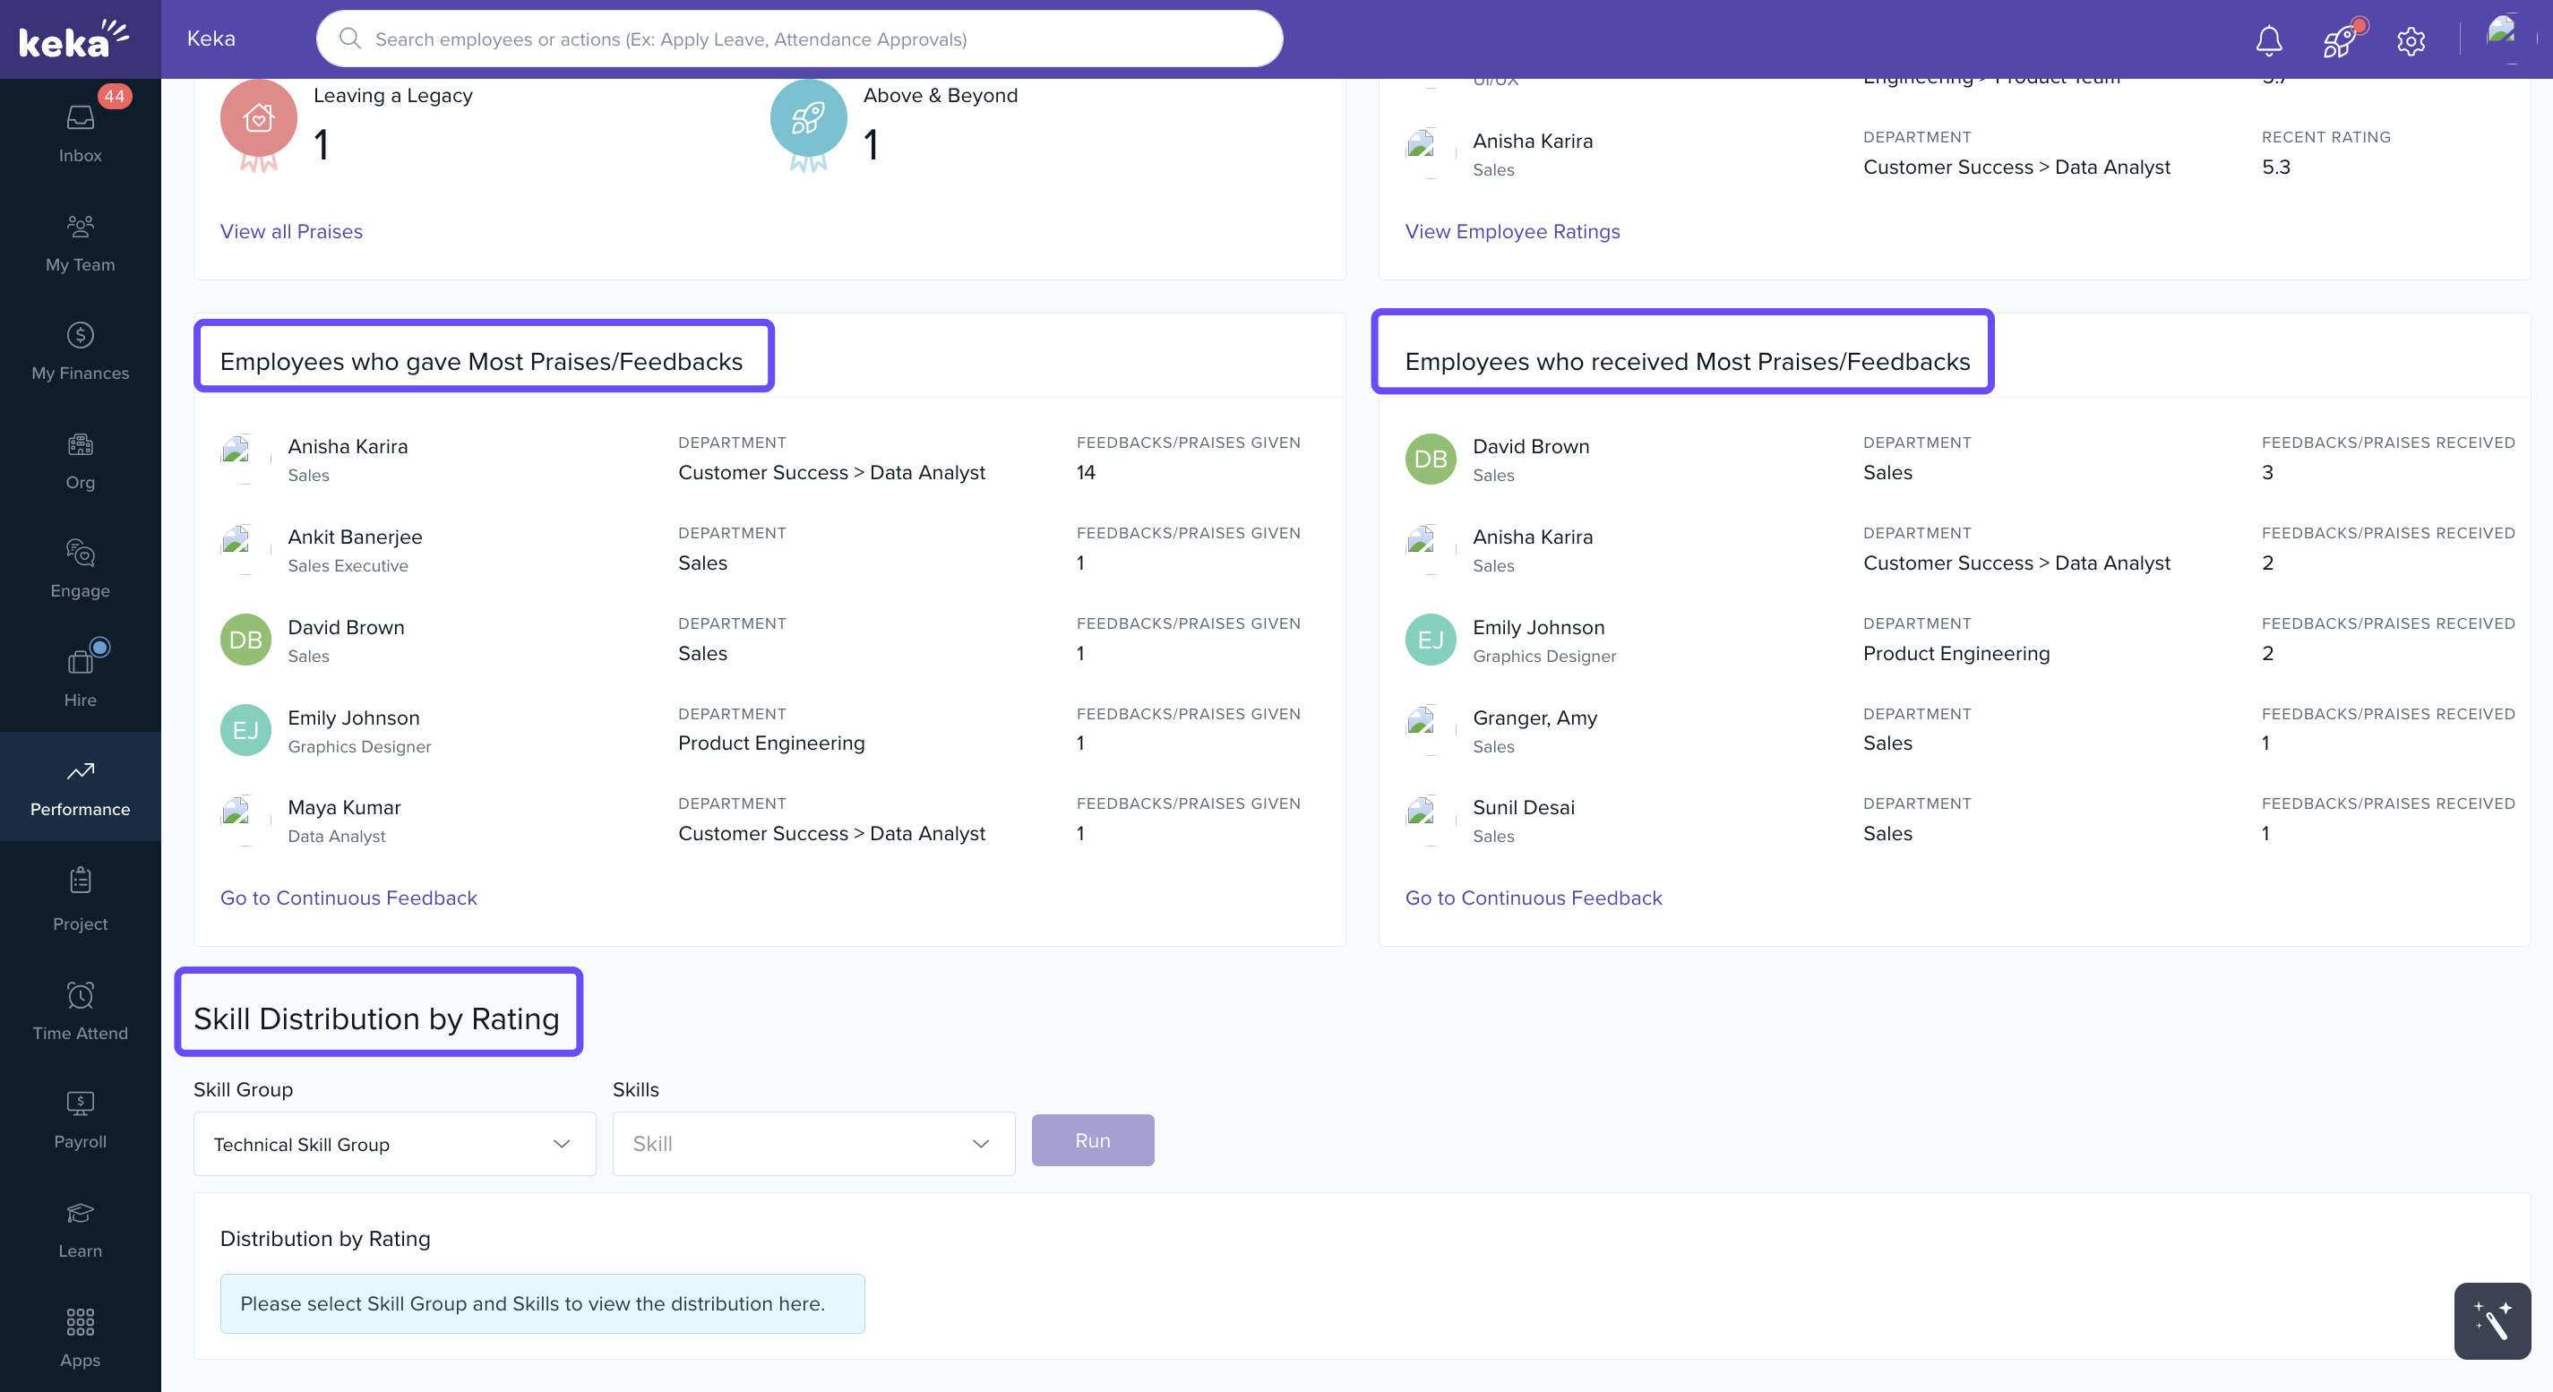Click the employee search bar
This screenshot has height=1392, width=2553.
pyautogui.click(x=799, y=39)
